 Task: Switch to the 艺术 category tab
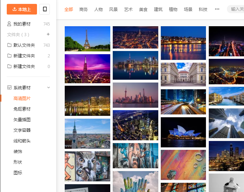[x=128, y=10]
